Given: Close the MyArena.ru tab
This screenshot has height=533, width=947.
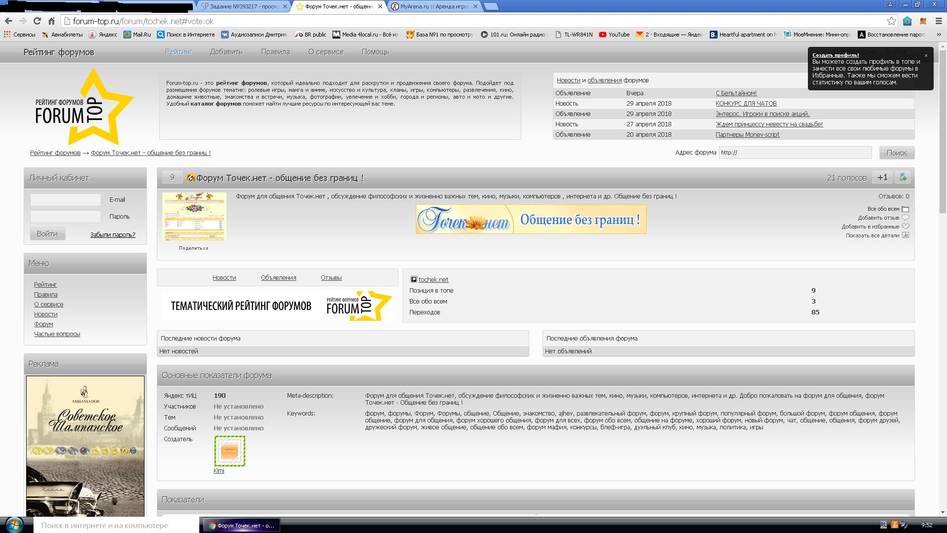Looking at the screenshot, I should pos(475,6).
